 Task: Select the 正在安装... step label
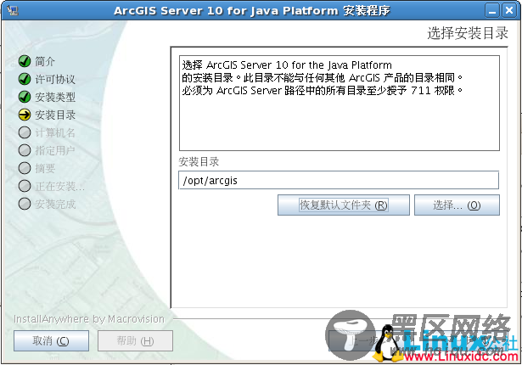[x=60, y=187]
